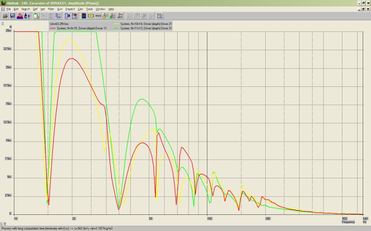This screenshot has height=231, width=371.
Task: Click the dark box with red dot icon
Action: (83, 16)
